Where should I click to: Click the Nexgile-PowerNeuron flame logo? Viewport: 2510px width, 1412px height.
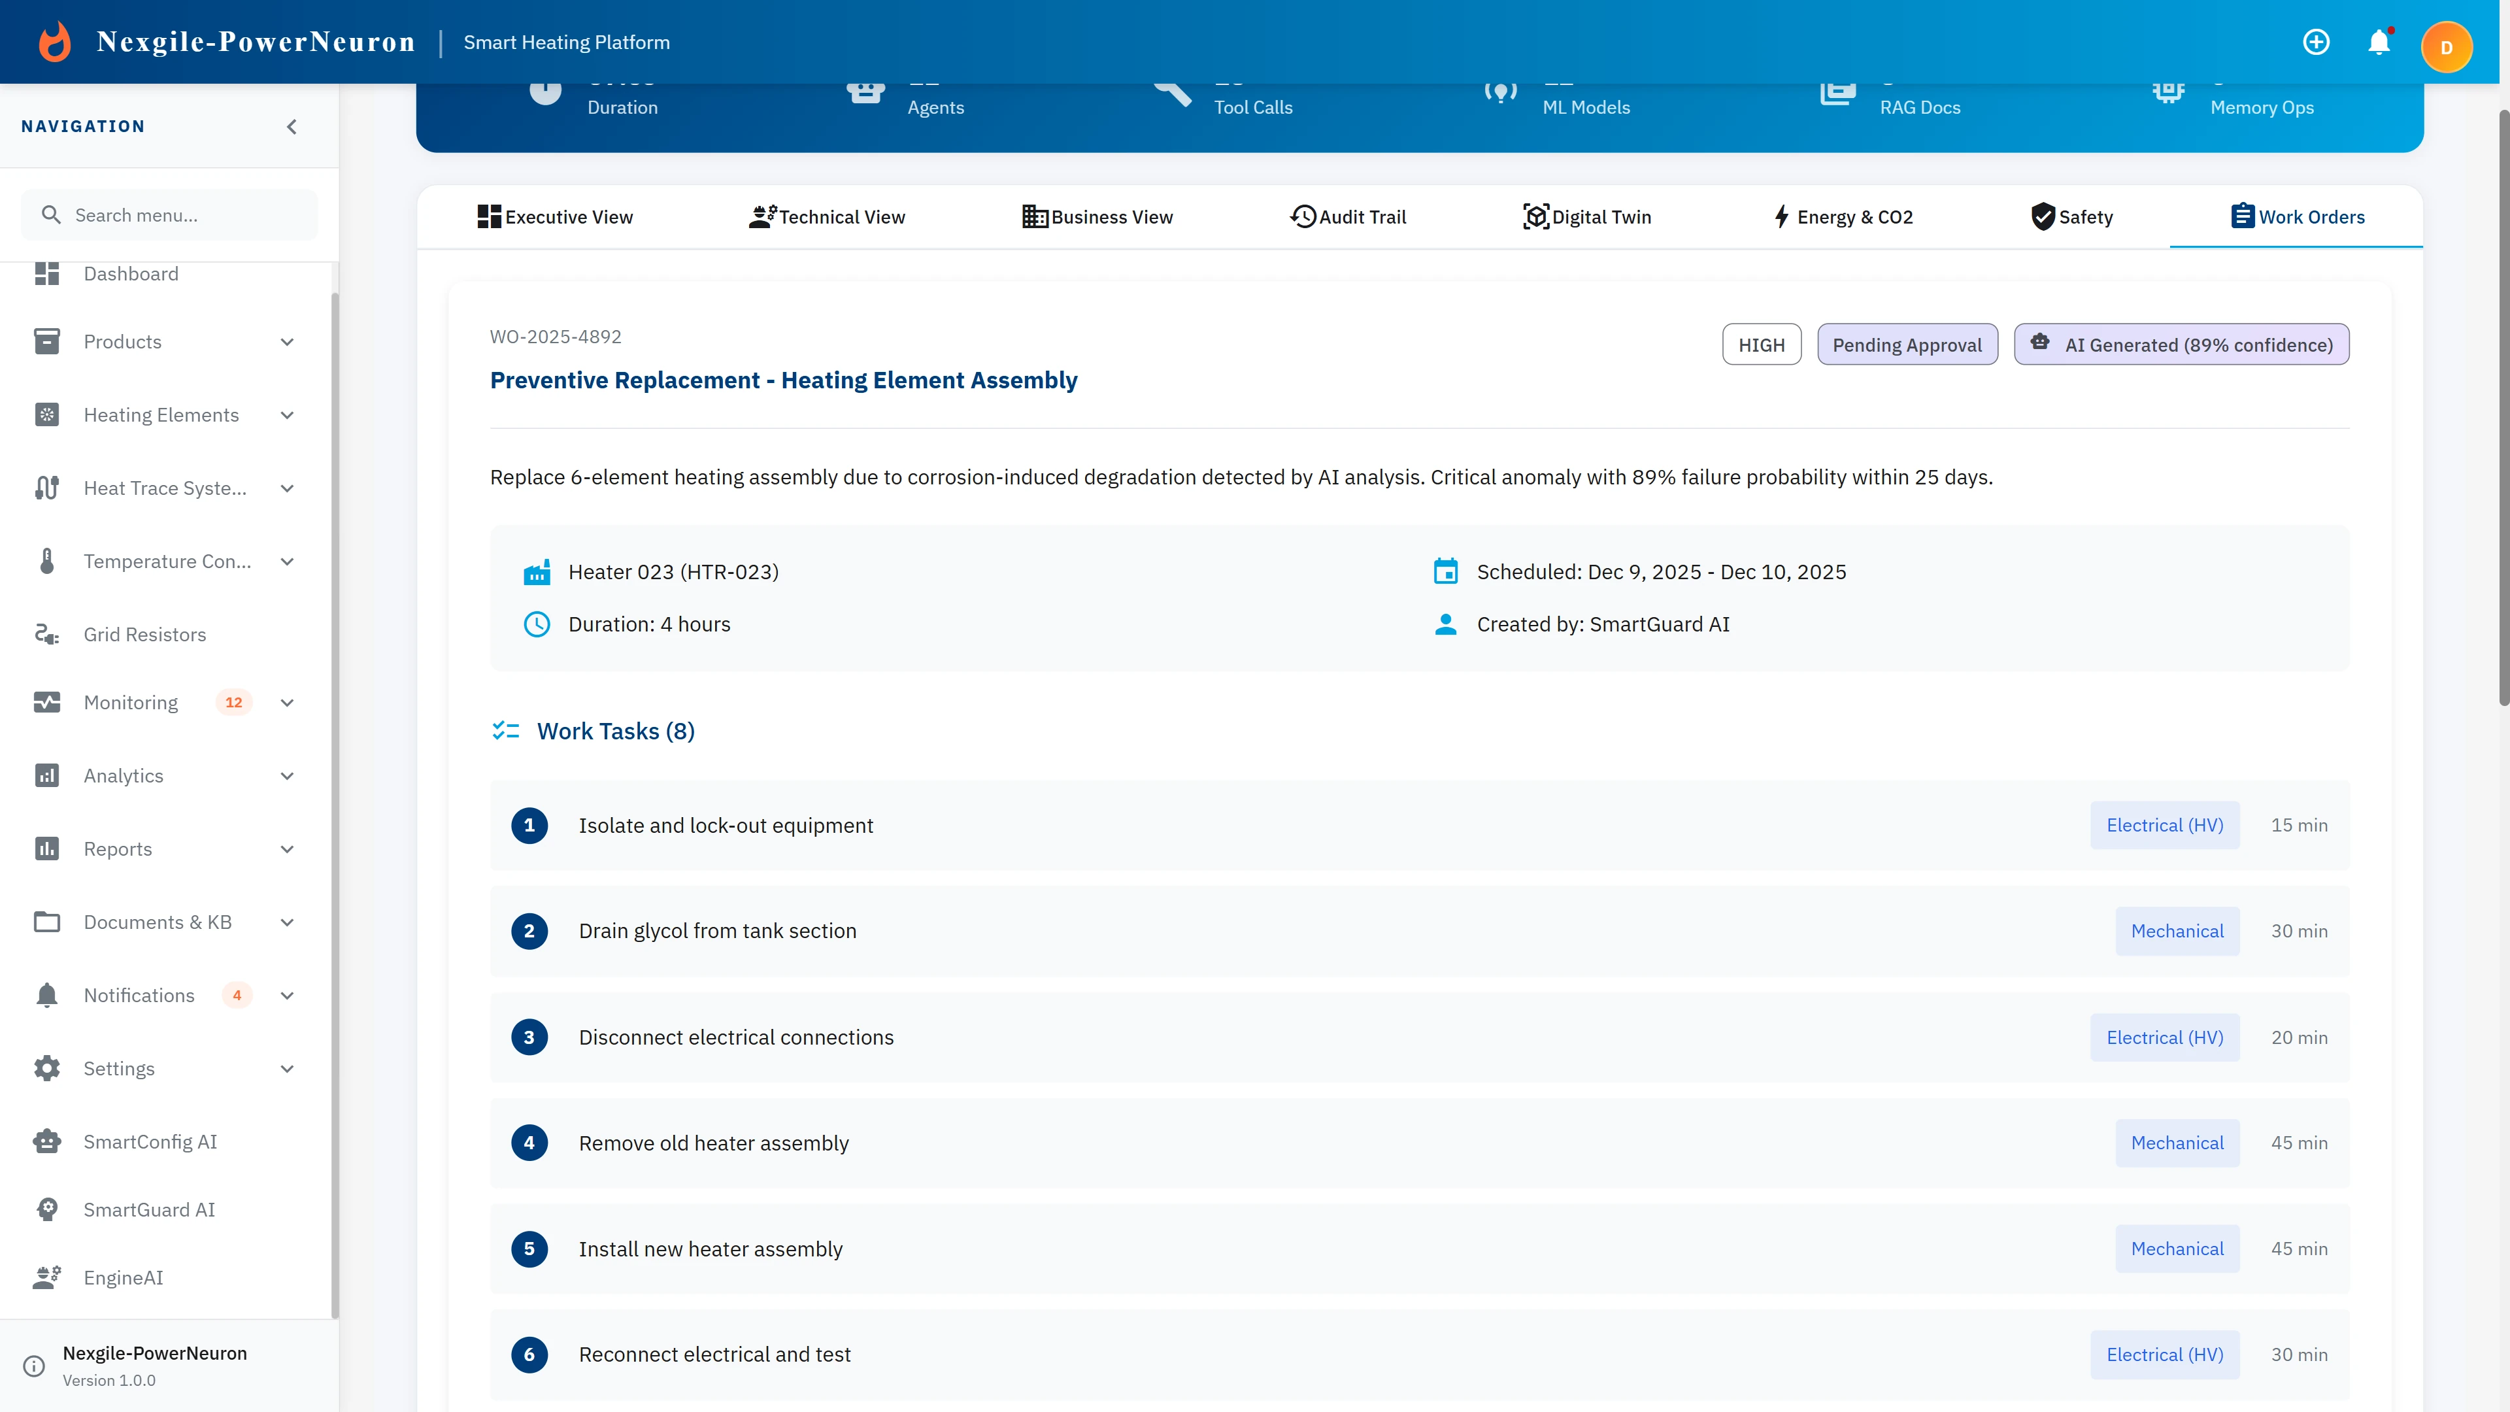point(54,41)
